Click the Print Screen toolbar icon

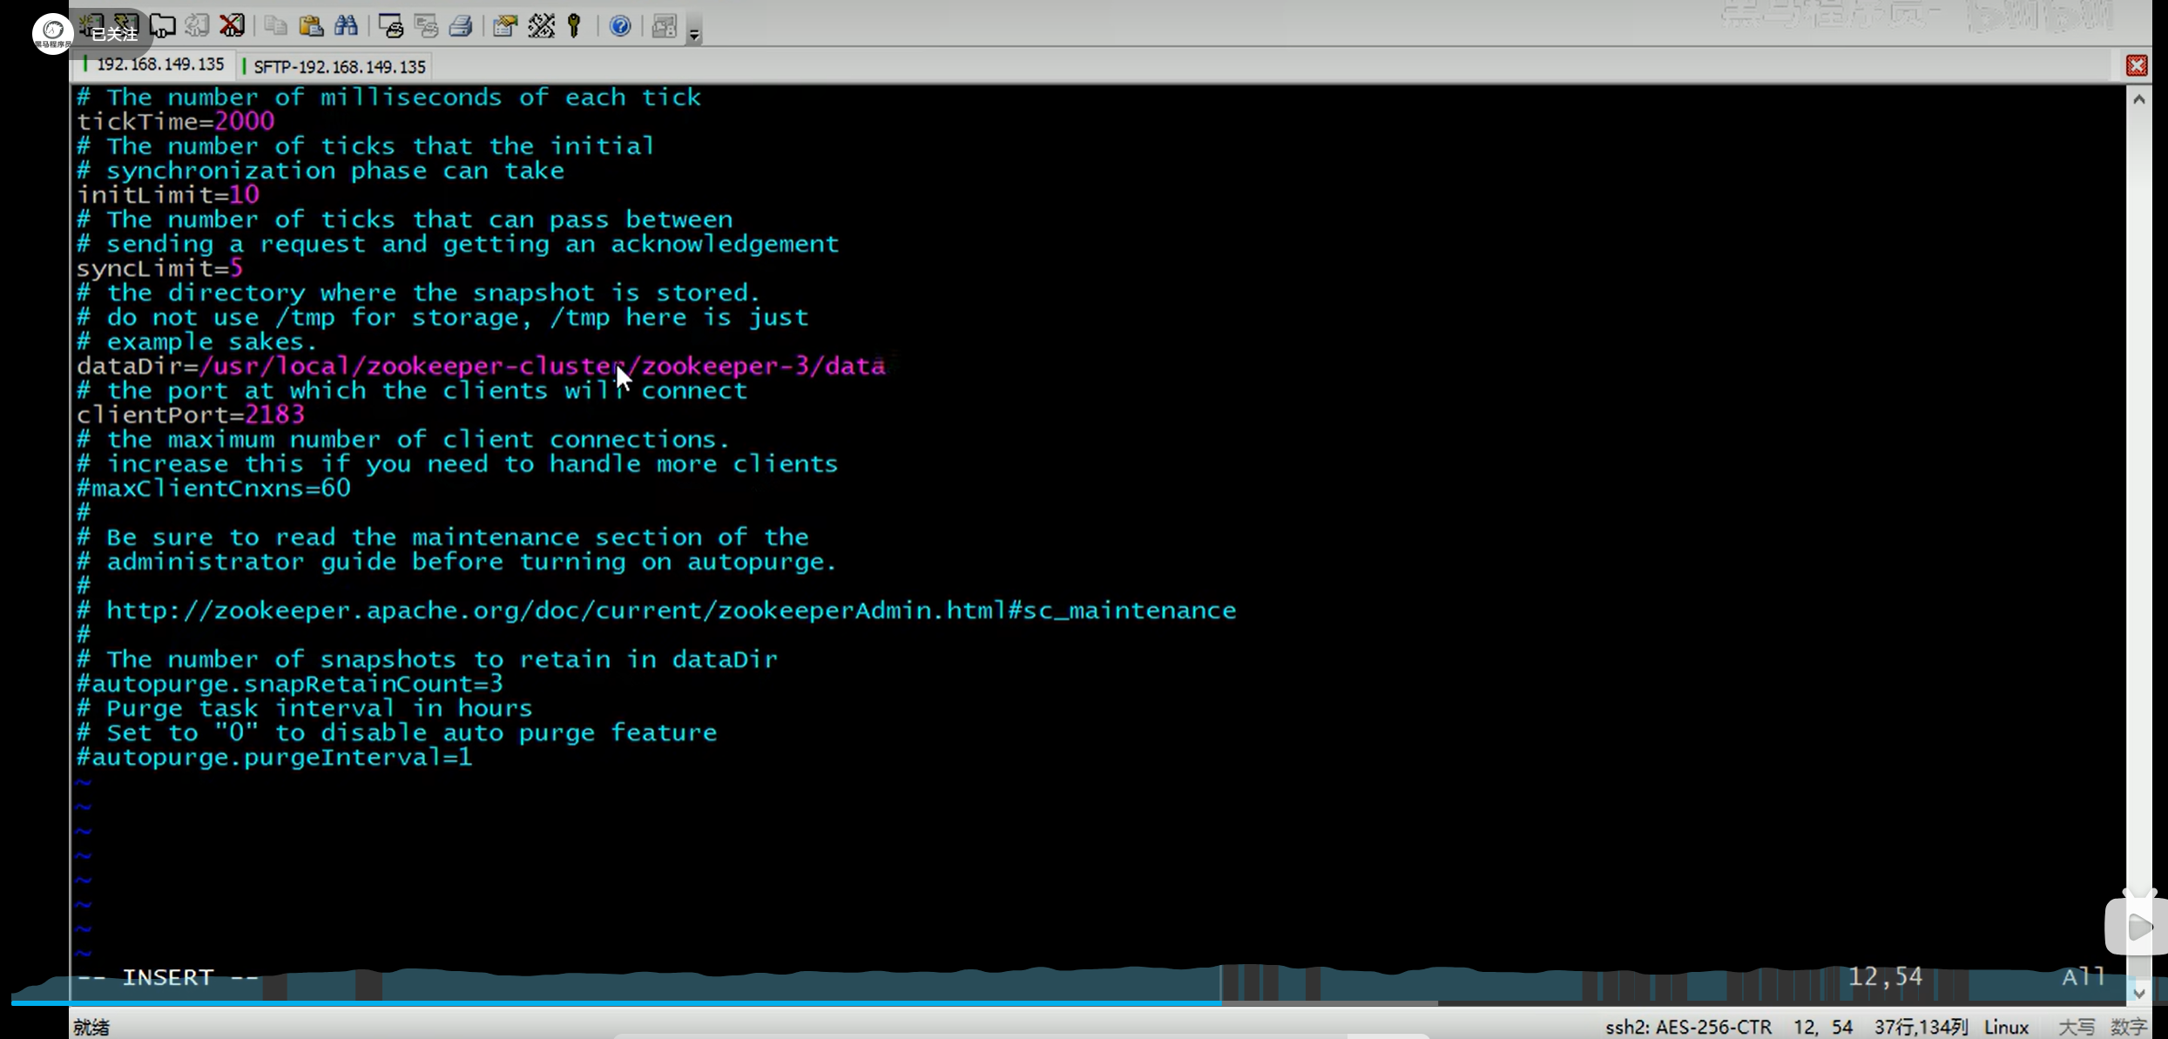(x=391, y=26)
